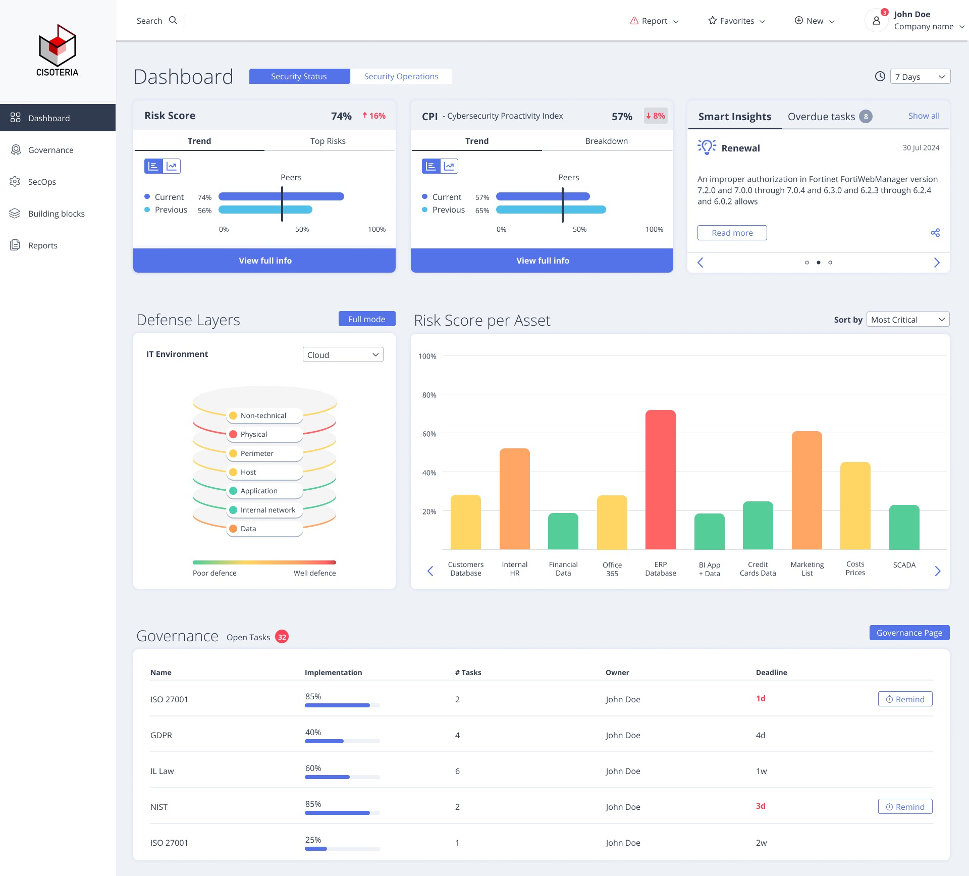This screenshot has width=969, height=876.
Task: Click the Governance badge icon in sidebar
Action: [16, 149]
